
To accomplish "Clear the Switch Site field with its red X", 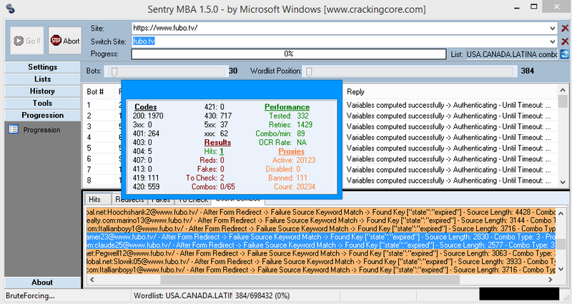I will click(565, 41).
